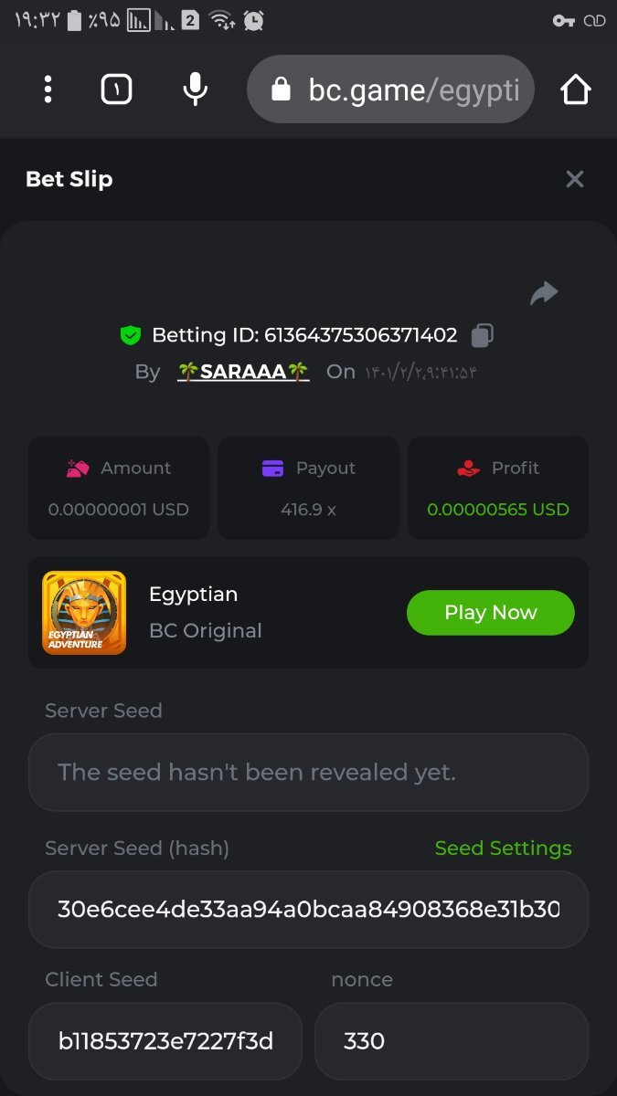Click the unrevealed Server Seed field

308,773
